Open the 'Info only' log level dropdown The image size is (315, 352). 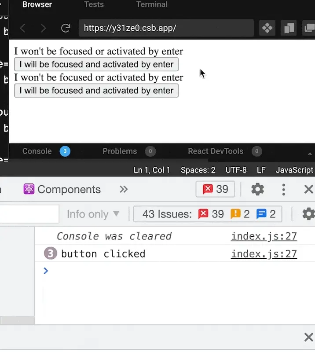point(93,214)
